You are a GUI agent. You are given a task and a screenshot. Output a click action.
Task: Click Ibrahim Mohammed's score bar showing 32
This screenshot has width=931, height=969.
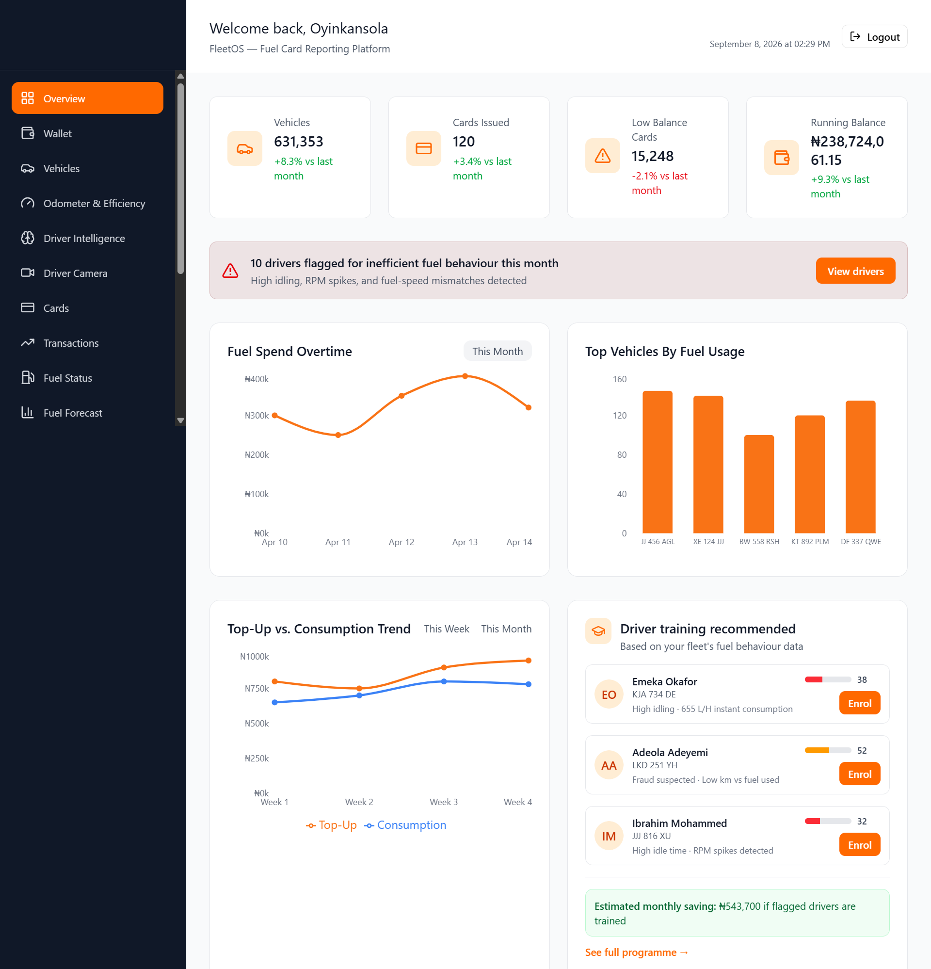coord(828,821)
